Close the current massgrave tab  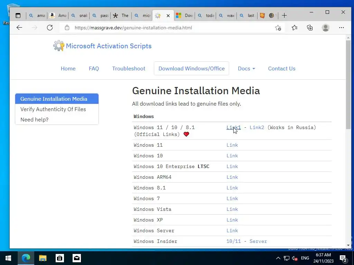click(168, 16)
